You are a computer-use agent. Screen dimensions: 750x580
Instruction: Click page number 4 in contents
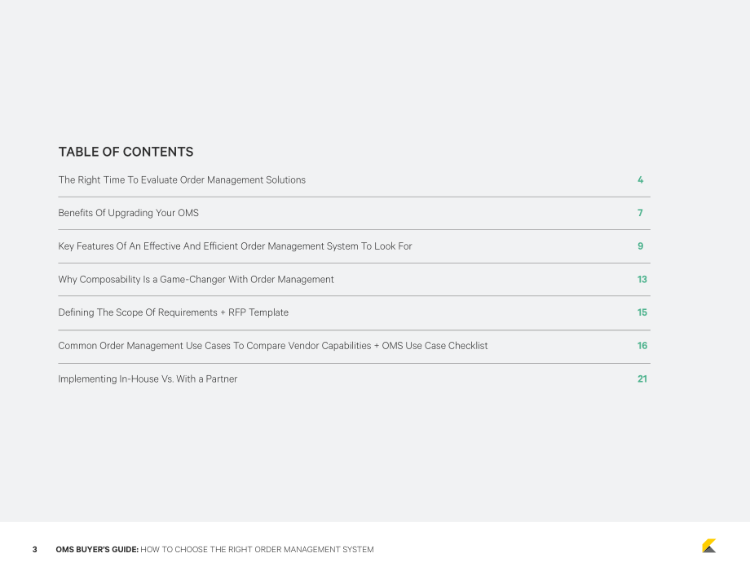(x=641, y=180)
